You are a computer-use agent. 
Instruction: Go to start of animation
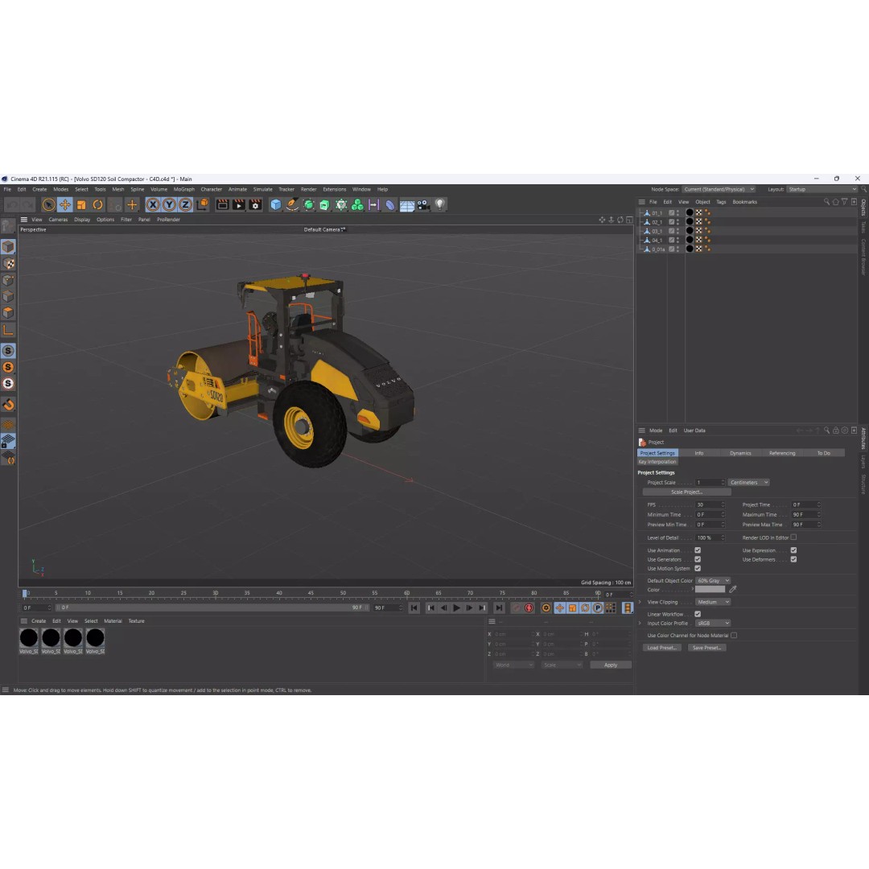point(414,608)
